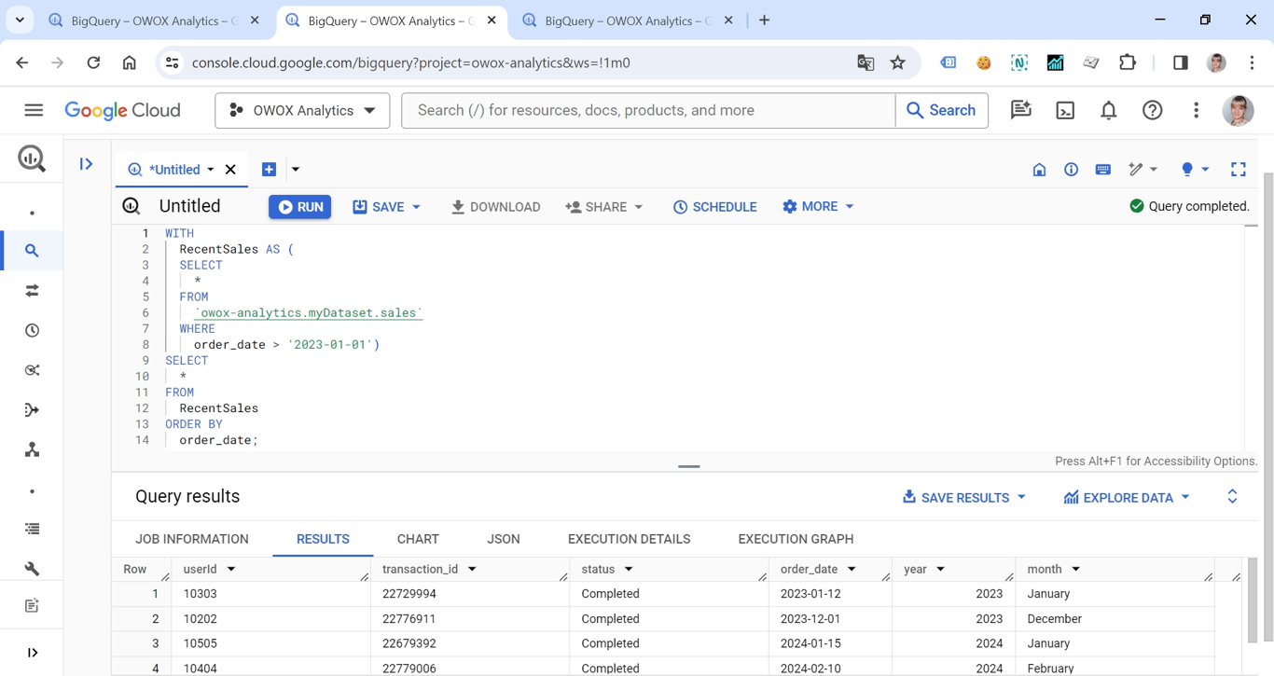Switch to the CHART tab
This screenshot has height=676, width=1274.
[x=418, y=539]
